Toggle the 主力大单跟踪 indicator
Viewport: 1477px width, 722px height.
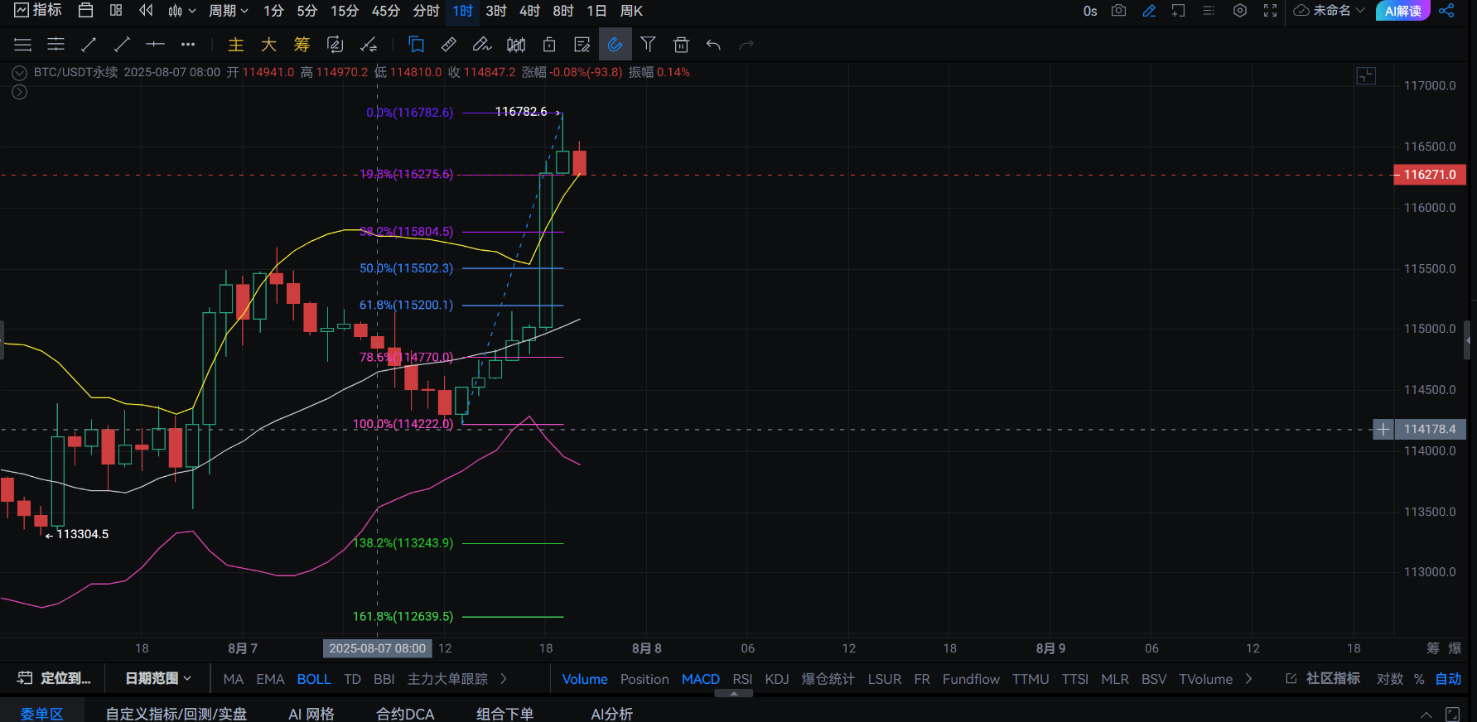(447, 679)
